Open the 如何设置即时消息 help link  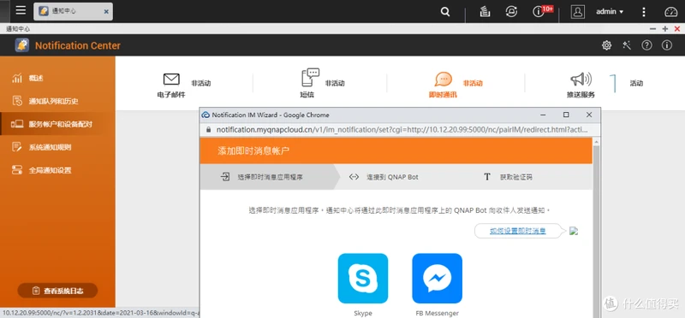click(x=518, y=231)
